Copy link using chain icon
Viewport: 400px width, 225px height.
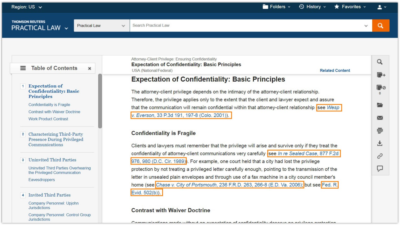click(380, 156)
